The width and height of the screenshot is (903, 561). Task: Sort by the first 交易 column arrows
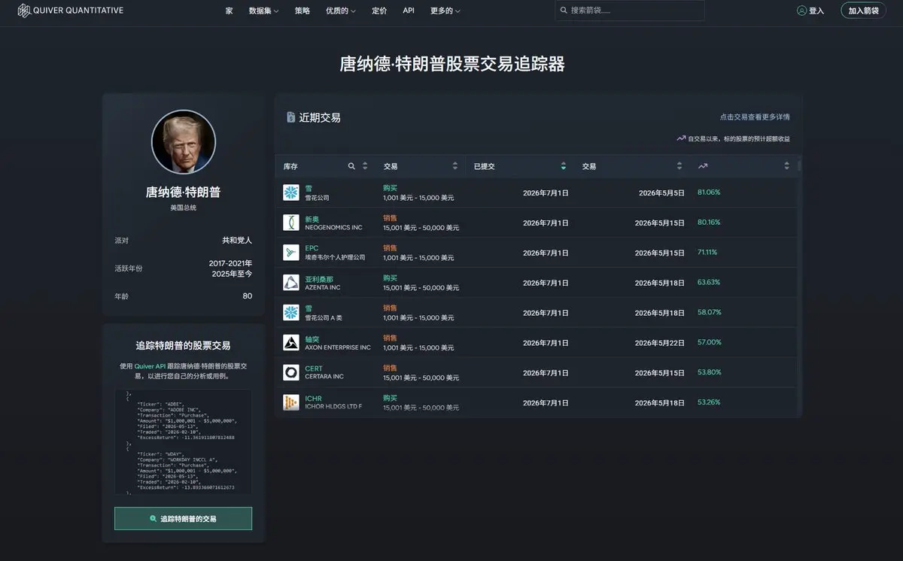(x=455, y=166)
